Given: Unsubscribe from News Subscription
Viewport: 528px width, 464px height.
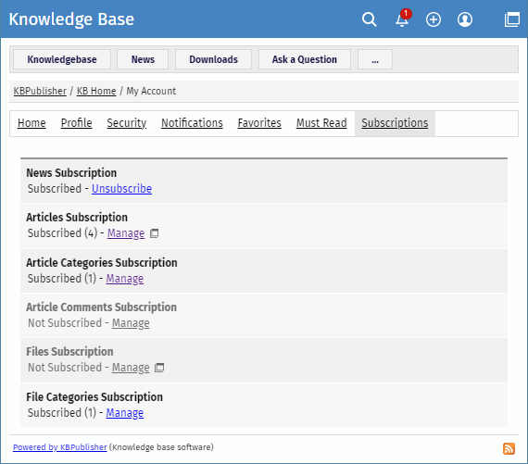Looking at the screenshot, I should pos(122,189).
